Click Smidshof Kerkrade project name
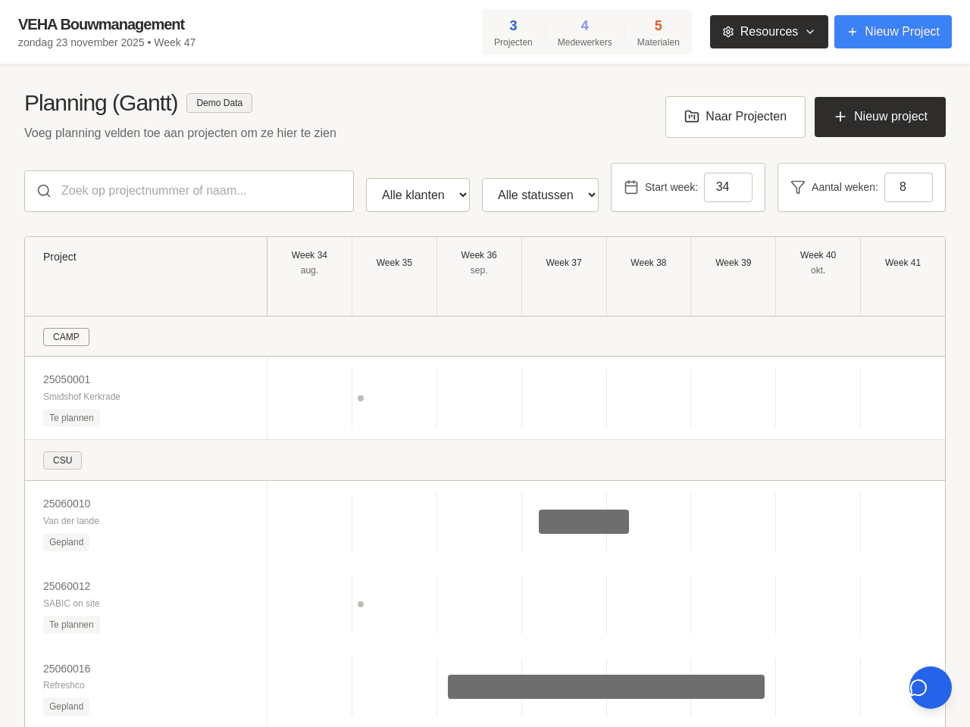The width and height of the screenshot is (970, 727). 82,397
